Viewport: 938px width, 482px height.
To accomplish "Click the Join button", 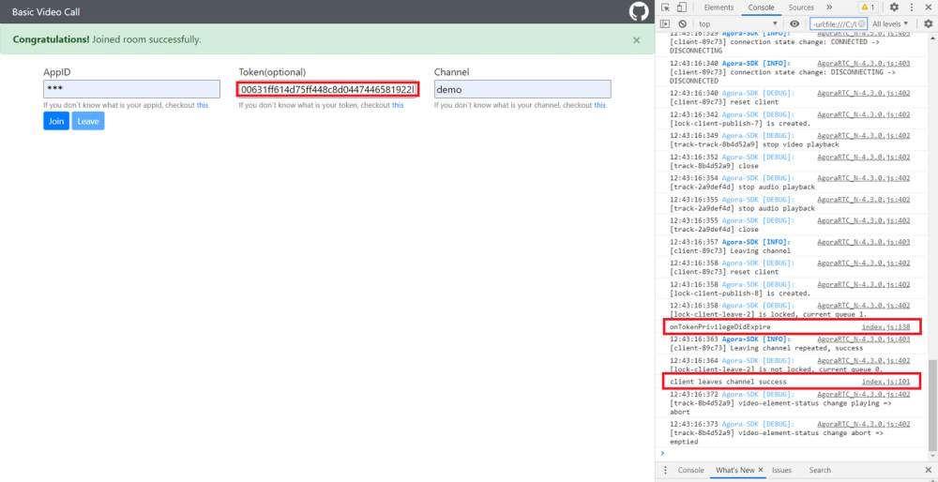I will click(56, 121).
